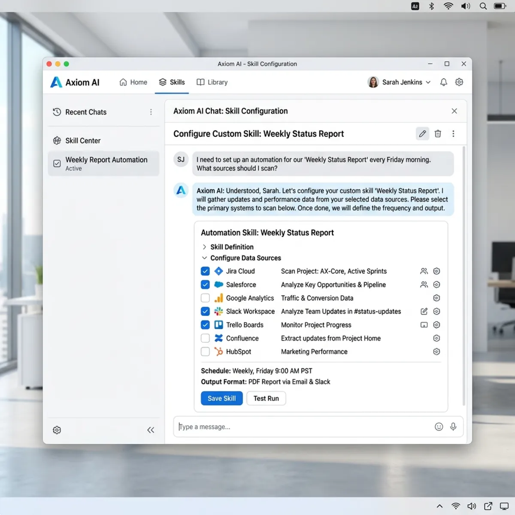Open Google Analytics row settings gear
This screenshot has width=515, height=515.
436,298
